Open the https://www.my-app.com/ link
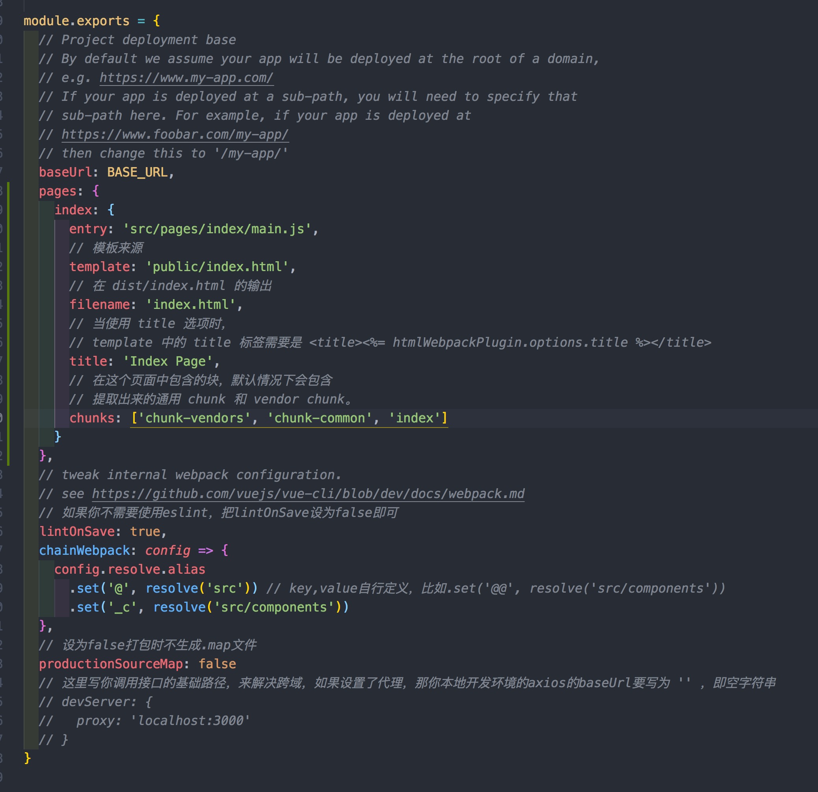The image size is (818, 792). (186, 78)
